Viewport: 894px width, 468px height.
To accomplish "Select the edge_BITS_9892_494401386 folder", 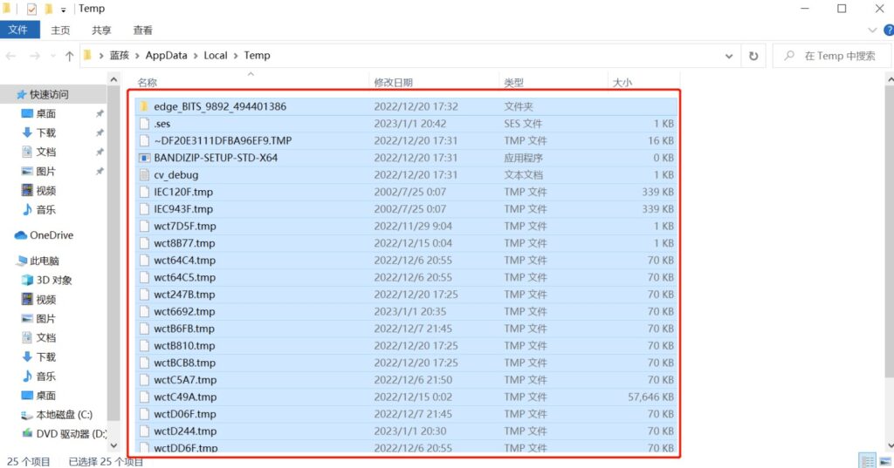I will pos(219,106).
